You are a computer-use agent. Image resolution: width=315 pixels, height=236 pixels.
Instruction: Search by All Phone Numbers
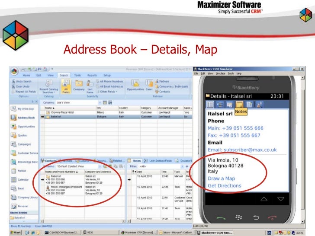tap(109, 81)
